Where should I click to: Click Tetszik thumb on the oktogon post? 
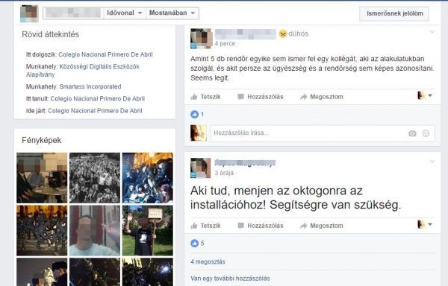coord(194,226)
